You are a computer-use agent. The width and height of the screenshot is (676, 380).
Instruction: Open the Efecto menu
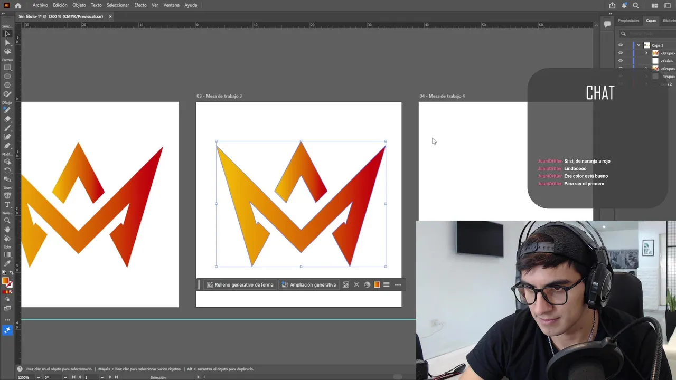[x=140, y=5]
